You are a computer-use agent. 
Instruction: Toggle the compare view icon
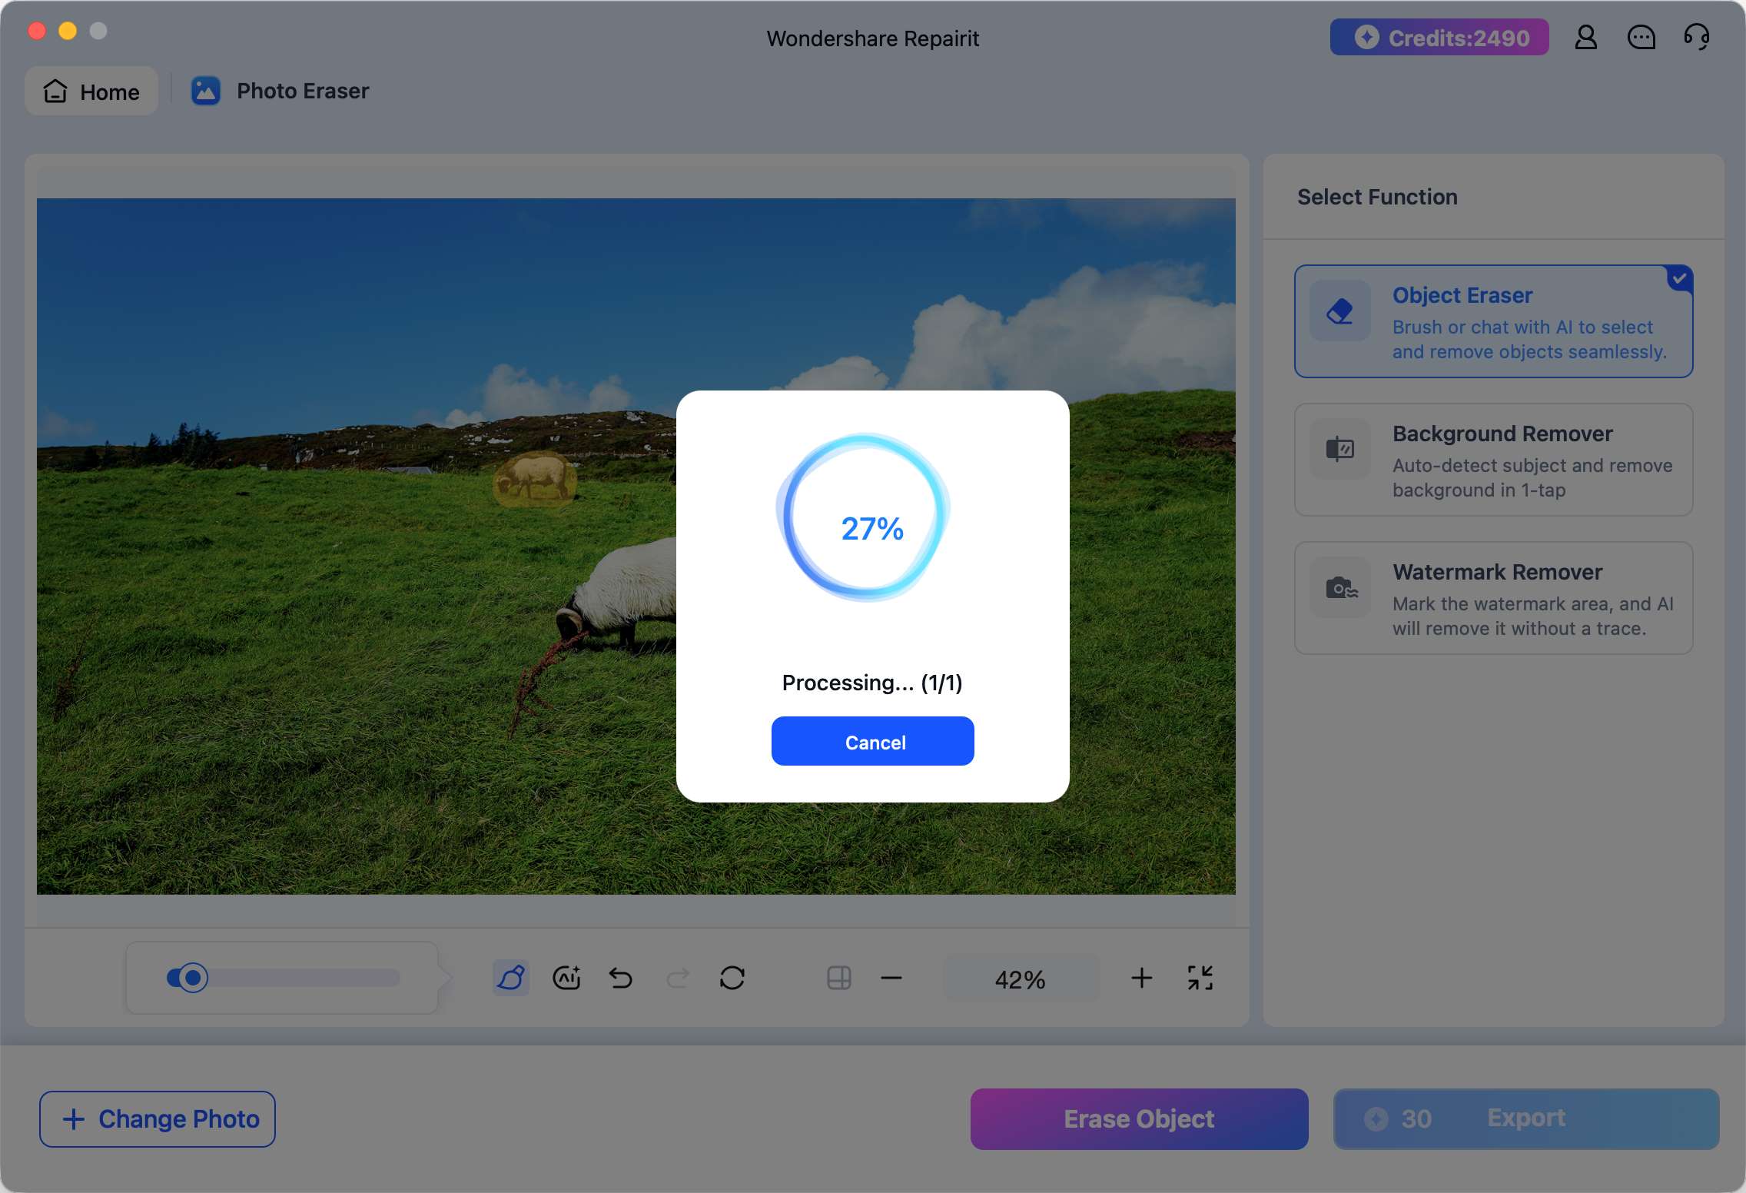[x=839, y=978]
